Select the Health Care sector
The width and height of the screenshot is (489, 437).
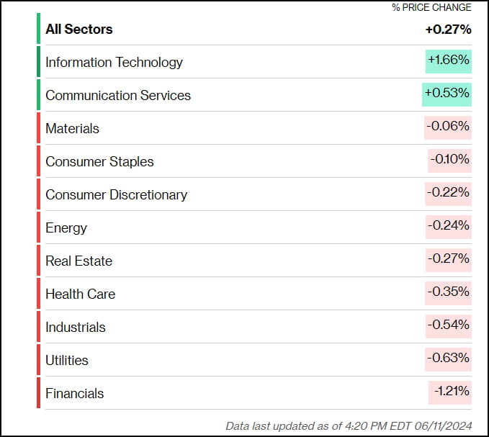click(80, 294)
